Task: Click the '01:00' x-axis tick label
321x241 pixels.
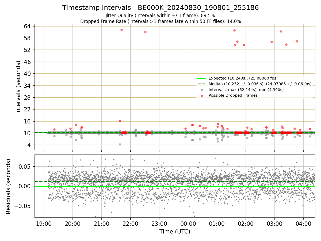Action: point(217,223)
